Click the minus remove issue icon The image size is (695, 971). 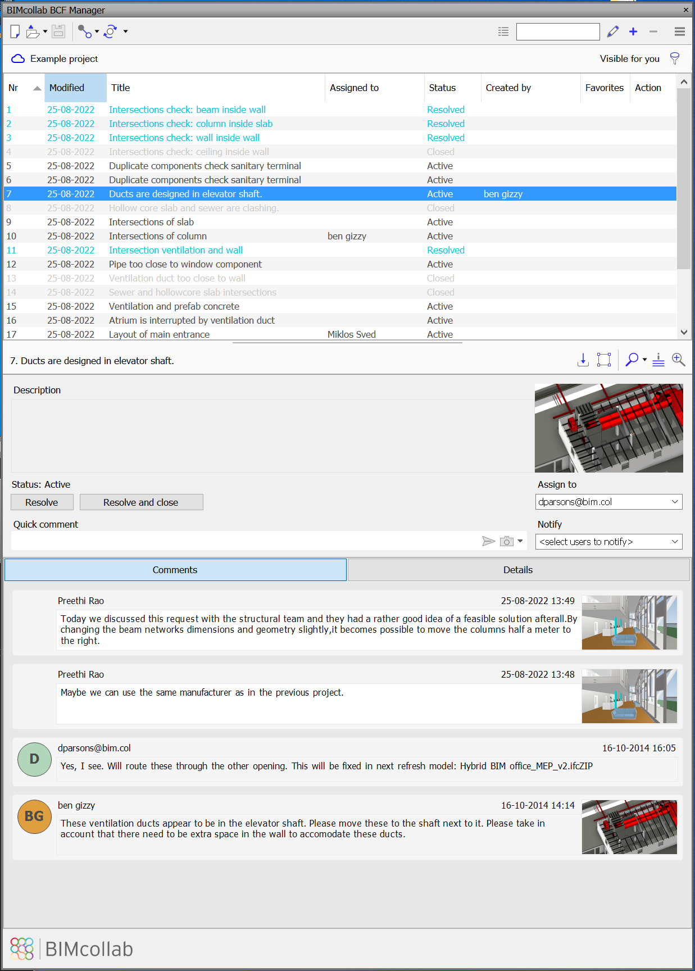(x=653, y=31)
